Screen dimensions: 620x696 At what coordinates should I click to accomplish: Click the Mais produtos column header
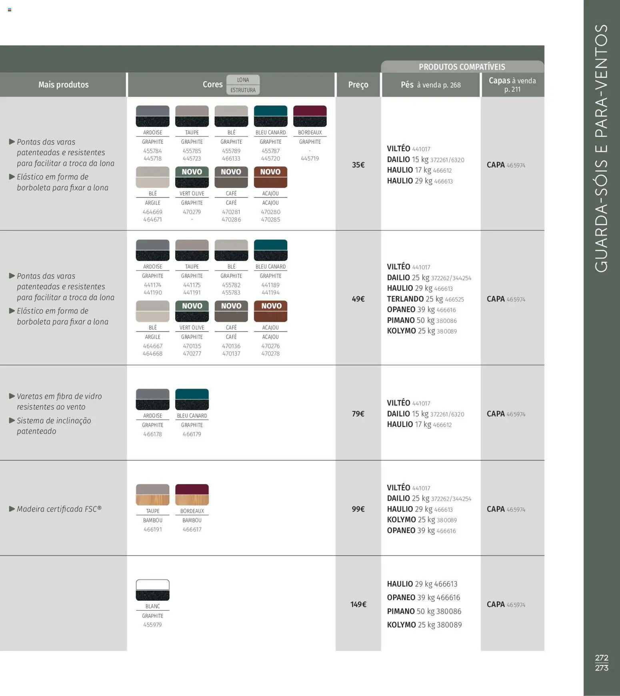pos(63,84)
